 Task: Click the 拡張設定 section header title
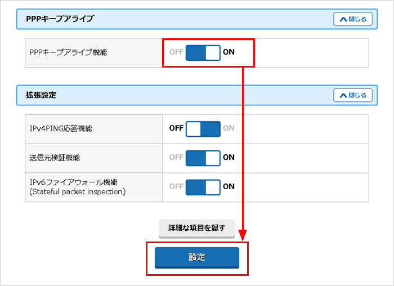41,95
